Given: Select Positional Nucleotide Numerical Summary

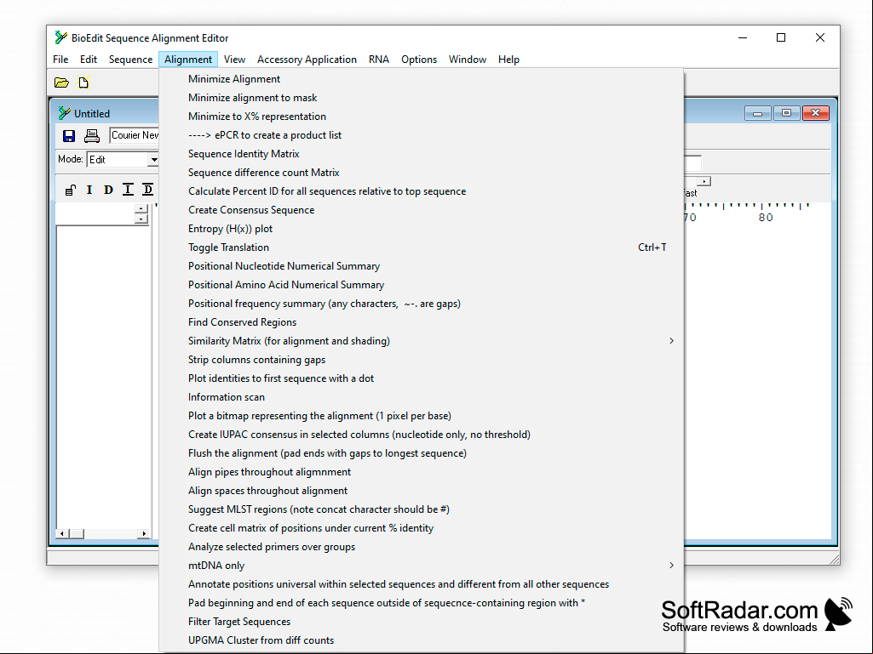Looking at the screenshot, I should point(422,266).
